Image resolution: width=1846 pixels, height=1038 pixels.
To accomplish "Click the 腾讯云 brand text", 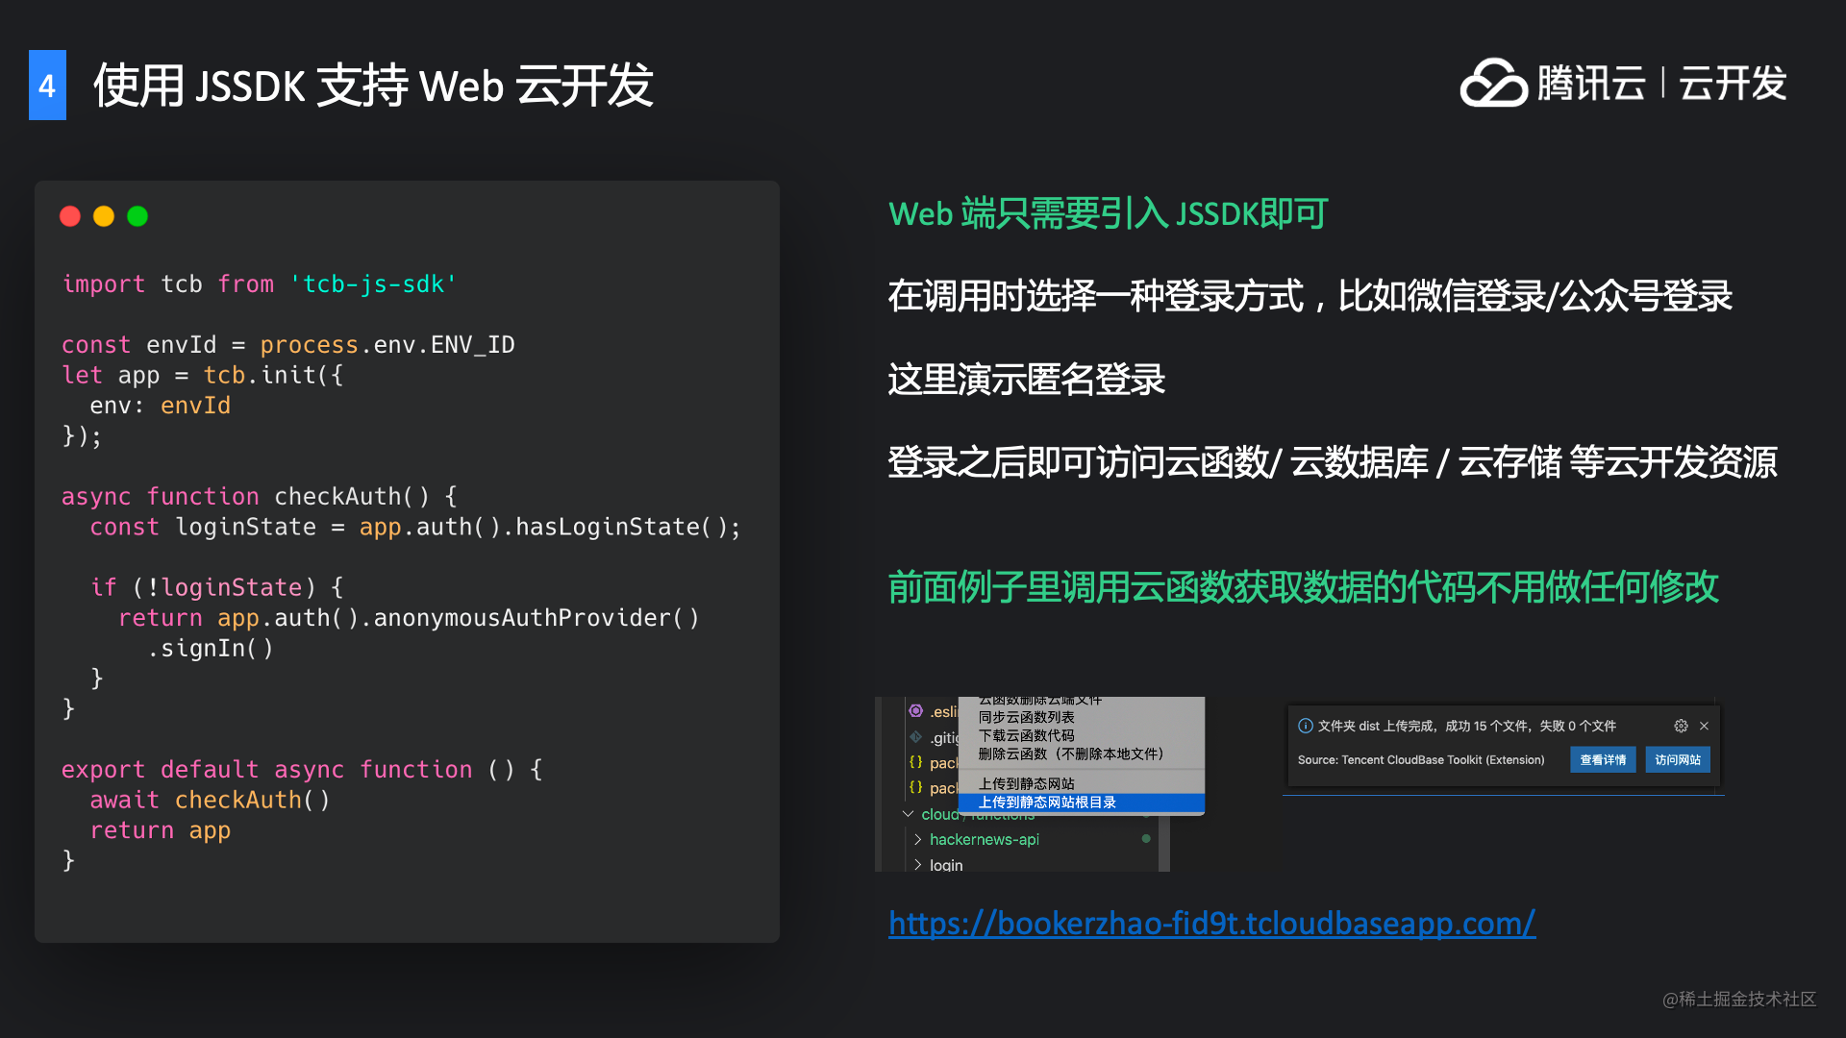I will tap(1591, 84).
